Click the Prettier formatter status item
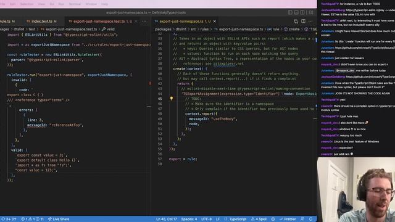The height and width of the screenshot is (222, 395). 288,219
